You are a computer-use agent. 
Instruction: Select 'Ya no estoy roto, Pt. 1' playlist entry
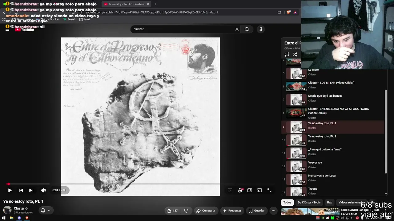point(333,127)
